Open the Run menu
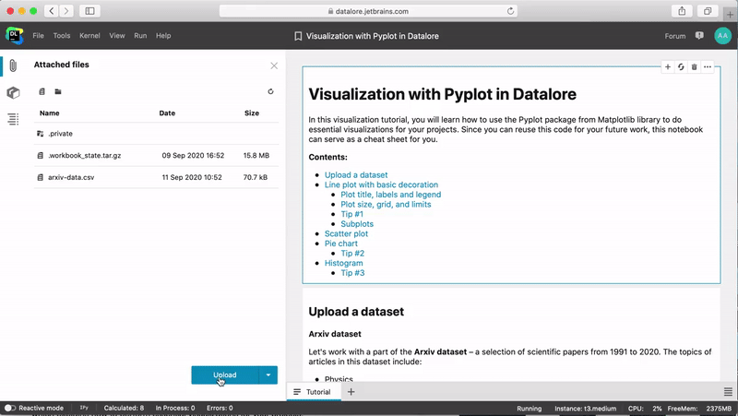 click(x=140, y=36)
